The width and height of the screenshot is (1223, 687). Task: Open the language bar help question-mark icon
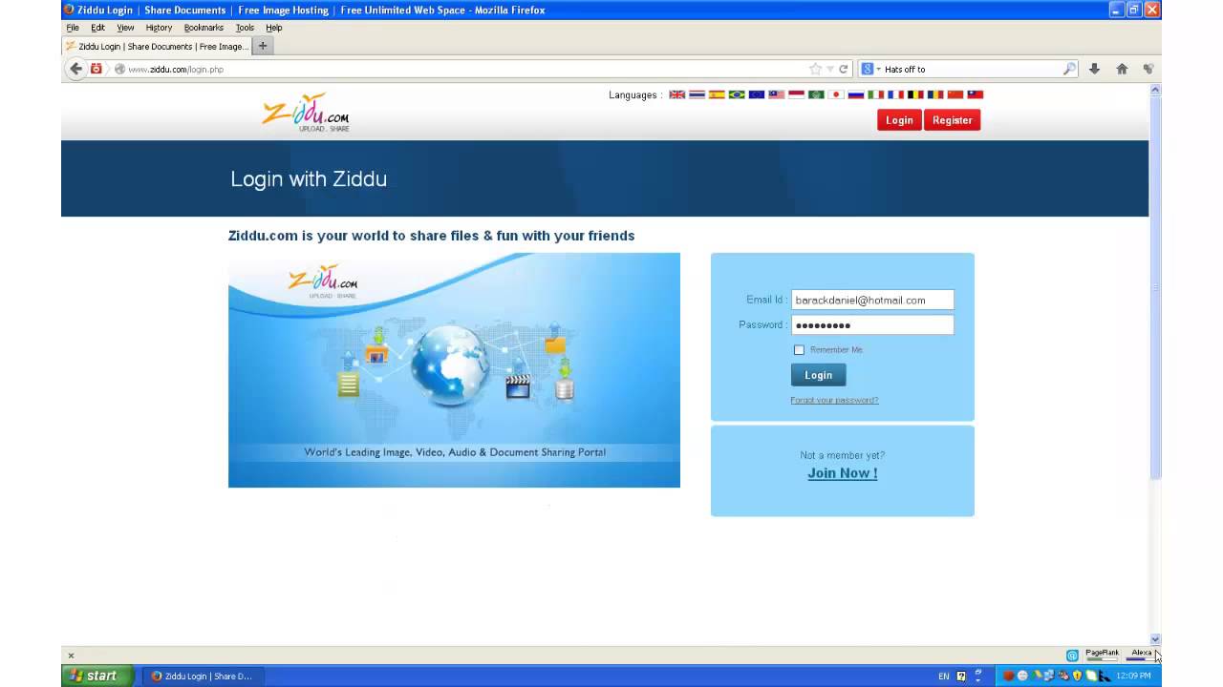[x=961, y=676]
